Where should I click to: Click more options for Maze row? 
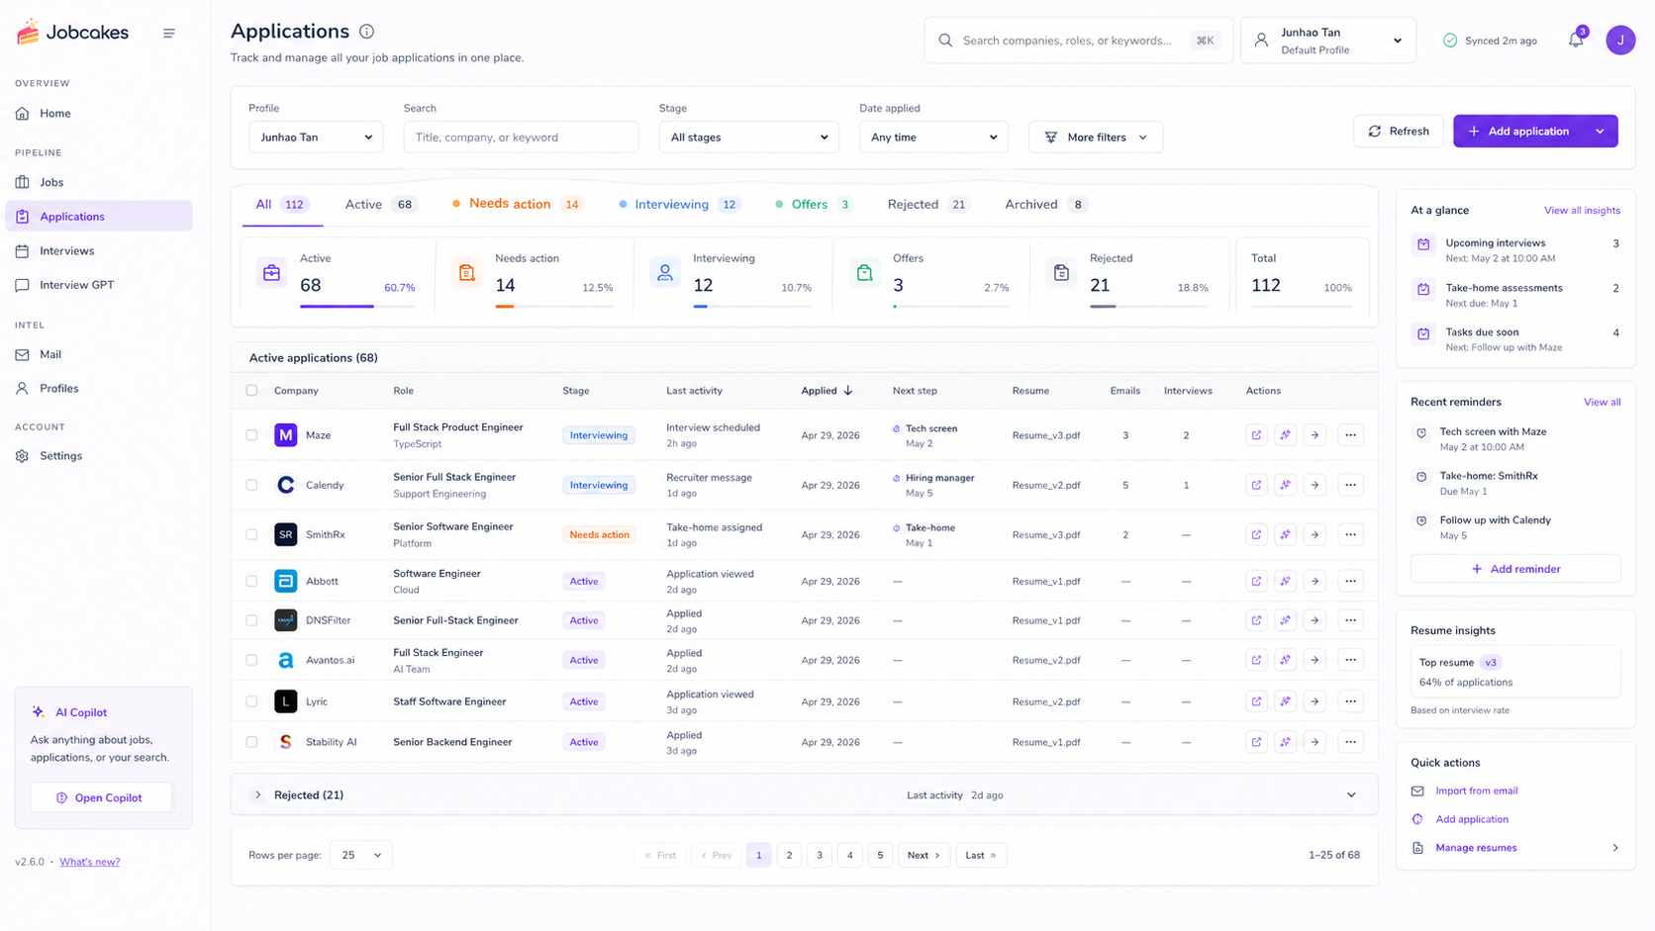pyautogui.click(x=1350, y=435)
